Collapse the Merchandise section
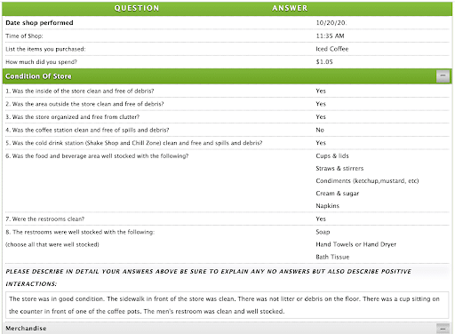 click(443, 329)
